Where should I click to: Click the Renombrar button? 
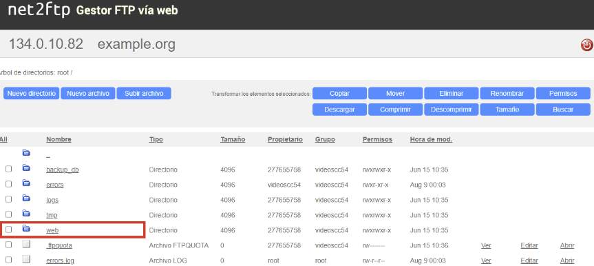[507, 93]
